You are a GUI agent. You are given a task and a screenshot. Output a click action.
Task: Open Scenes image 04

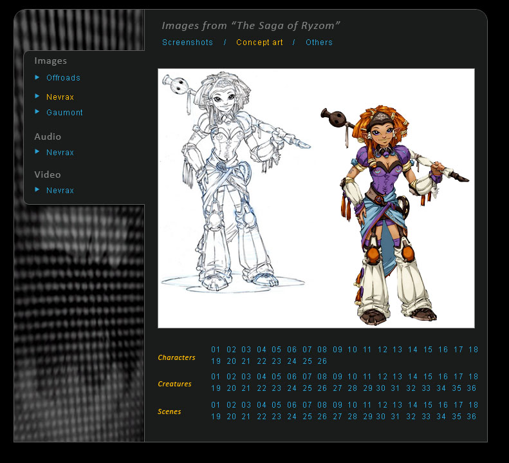point(261,405)
